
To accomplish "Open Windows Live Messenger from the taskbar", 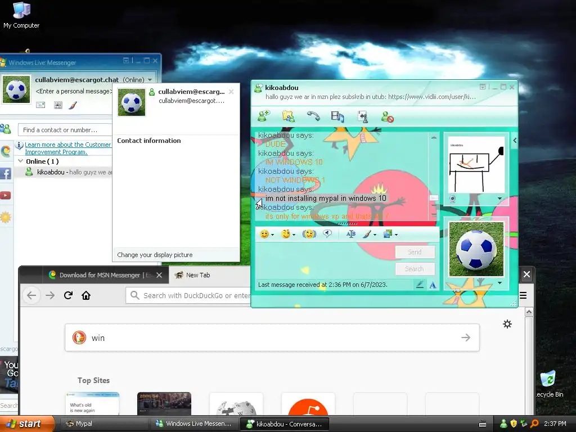I will [x=193, y=424].
